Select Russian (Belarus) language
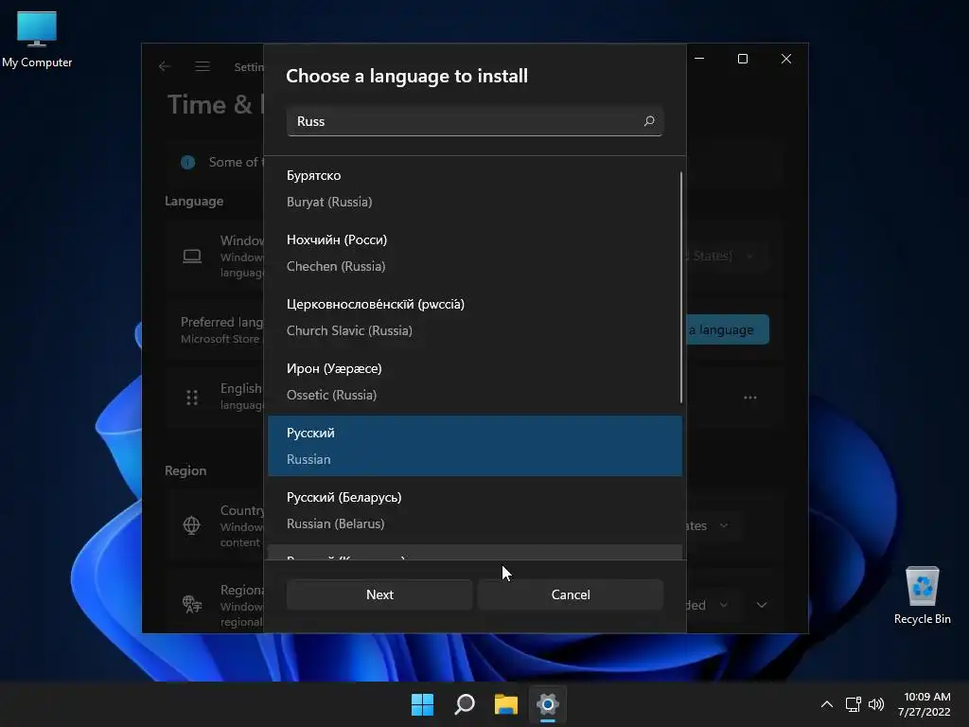 475,510
